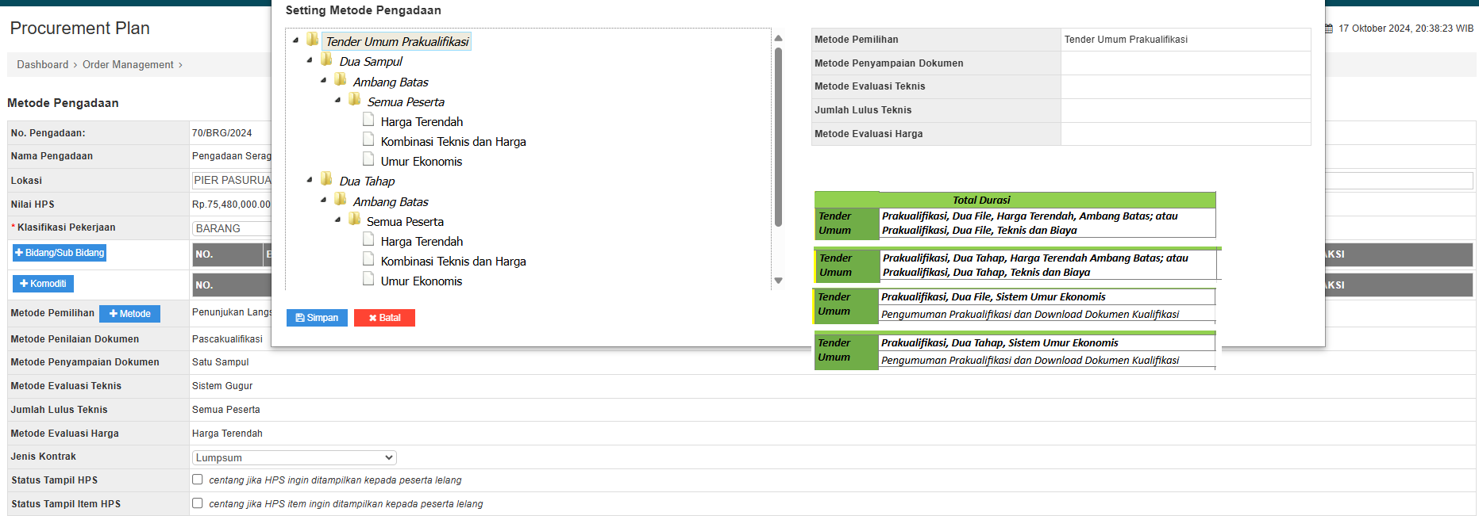Click the Metode Evaluasi Harga dialog label

coord(869,134)
